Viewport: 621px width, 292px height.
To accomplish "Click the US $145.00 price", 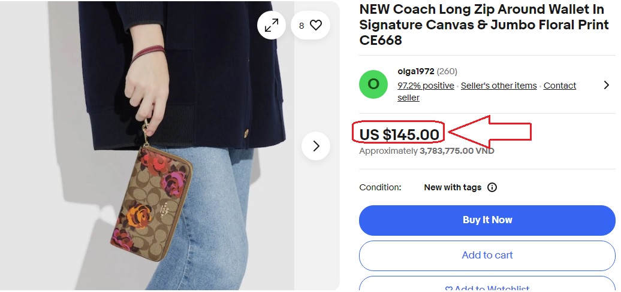I will [x=399, y=134].
